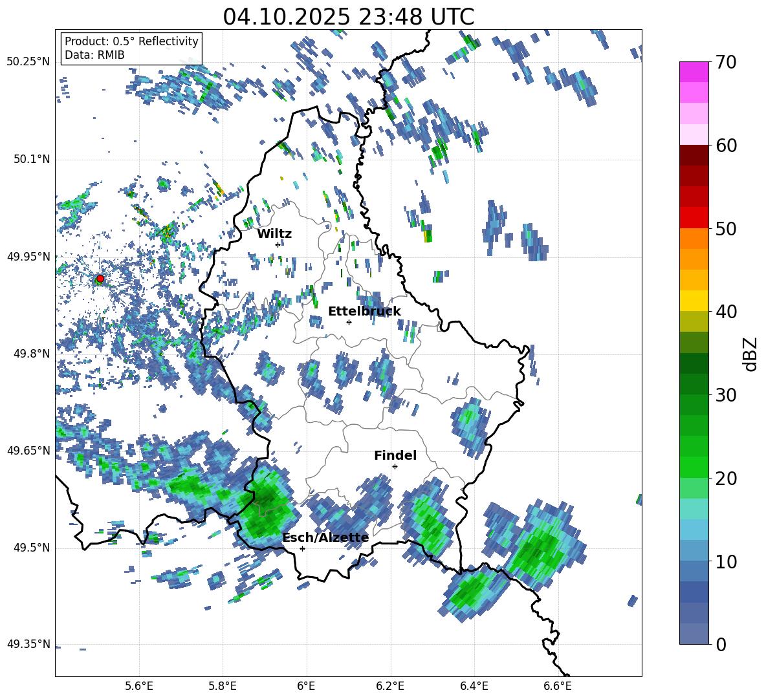The height and width of the screenshot is (699, 766).
Task: Click the blue colorbar segment below 10
Action: pyautogui.click(x=694, y=570)
